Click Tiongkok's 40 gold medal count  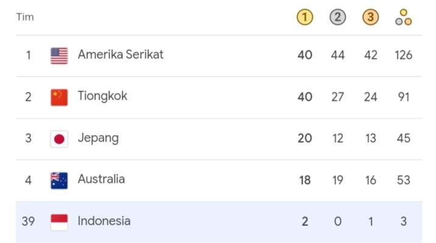(305, 97)
